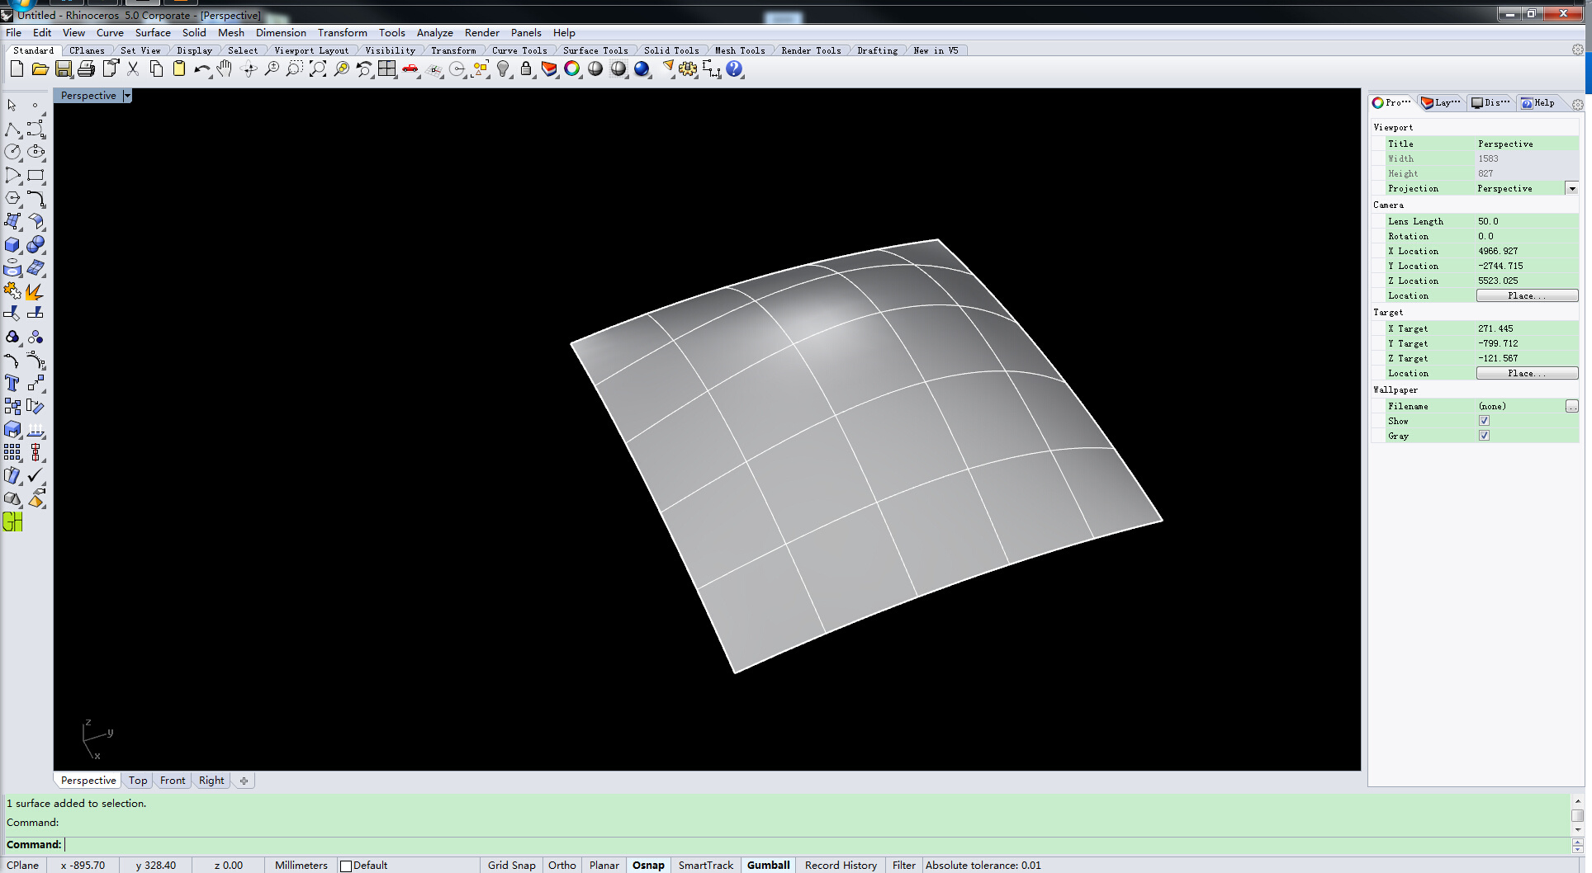Image resolution: width=1592 pixels, height=873 pixels.
Task: Click the camera Location Place button
Action: tap(1526, 295)
